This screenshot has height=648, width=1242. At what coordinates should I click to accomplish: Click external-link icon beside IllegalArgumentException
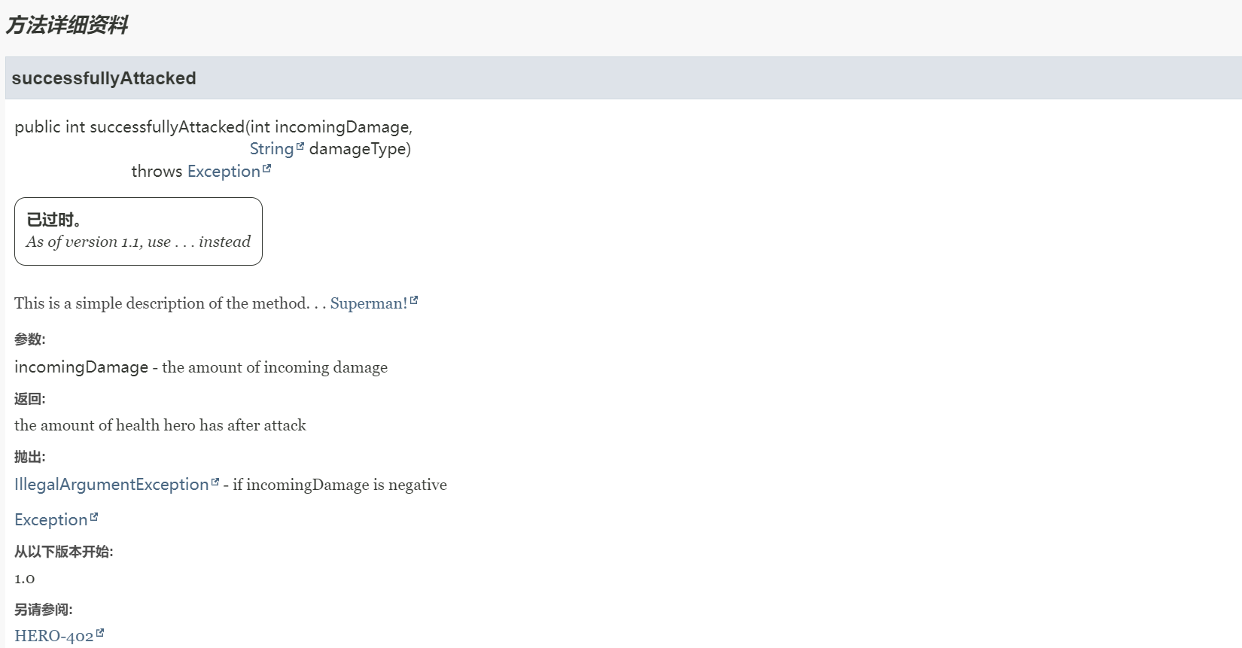click(x=215, y=482)
